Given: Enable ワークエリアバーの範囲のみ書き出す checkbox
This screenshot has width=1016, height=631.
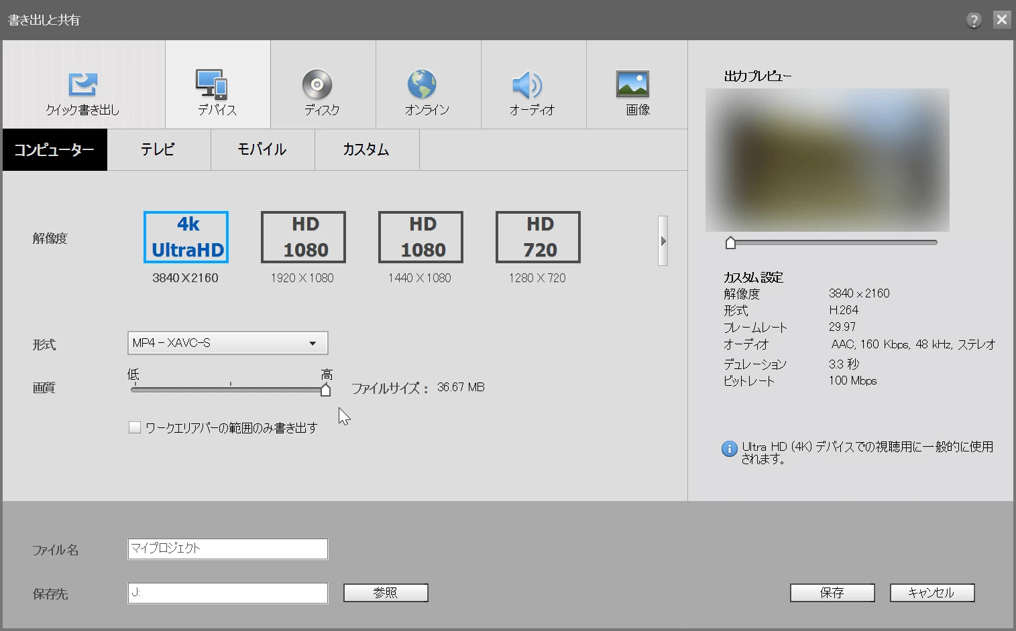Looking at the screenshot, I should click(135, 427).
